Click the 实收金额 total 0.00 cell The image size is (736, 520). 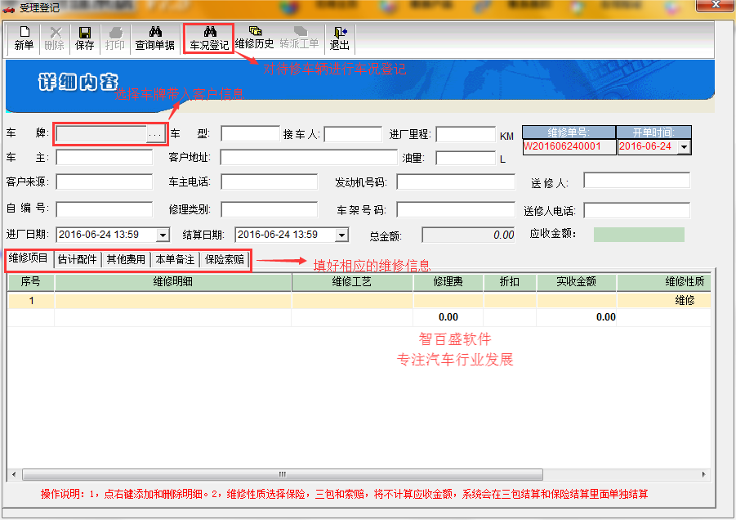coord(577,317)
